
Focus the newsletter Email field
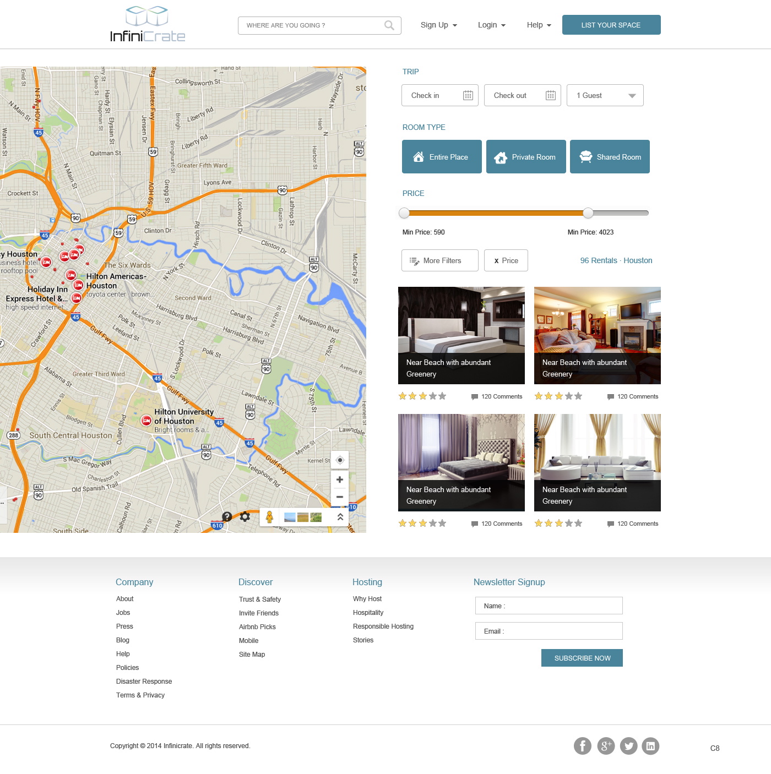point(549,631)
